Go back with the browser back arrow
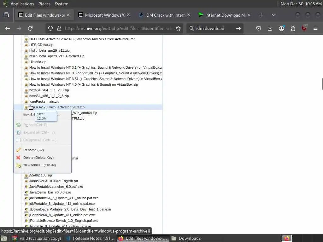The height and width of the screenshot is (242, 323). (x=8, y=28)
